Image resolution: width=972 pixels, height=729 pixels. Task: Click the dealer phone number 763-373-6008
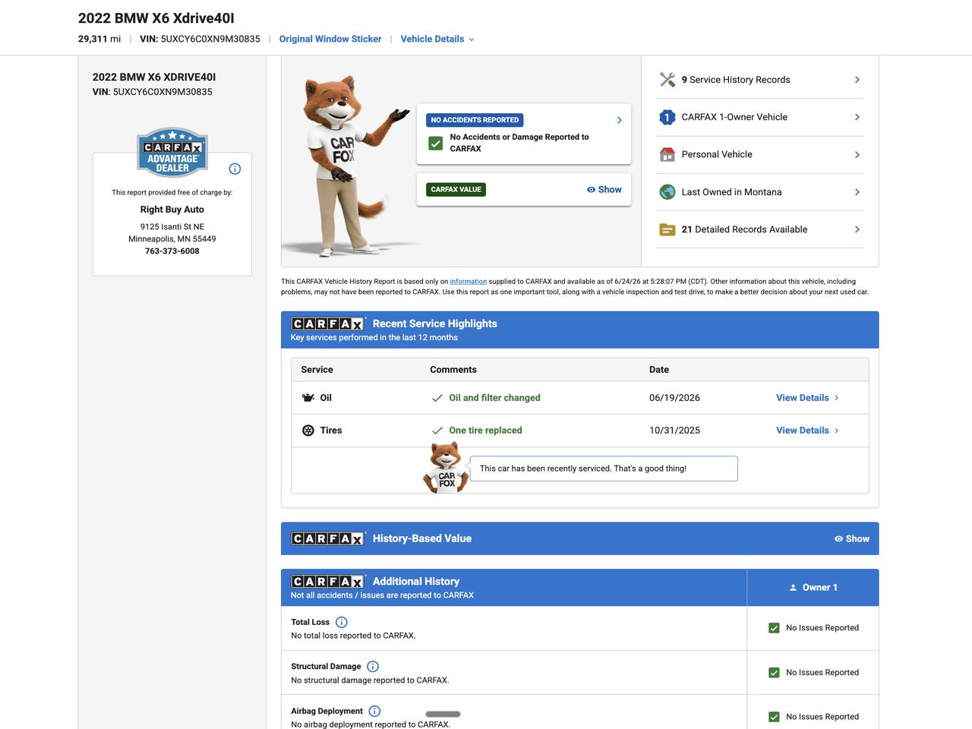[172, 251]
